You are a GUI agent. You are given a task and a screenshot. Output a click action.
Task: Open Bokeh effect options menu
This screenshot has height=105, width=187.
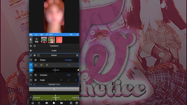[77, 55]
